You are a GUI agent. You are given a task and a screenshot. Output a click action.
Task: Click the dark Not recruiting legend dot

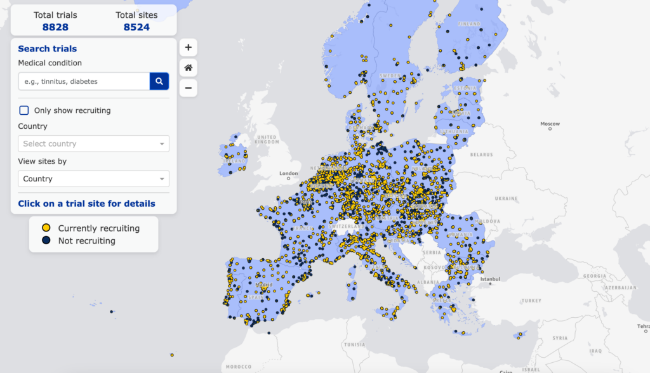pyautogui.click(x=46, y=241)
